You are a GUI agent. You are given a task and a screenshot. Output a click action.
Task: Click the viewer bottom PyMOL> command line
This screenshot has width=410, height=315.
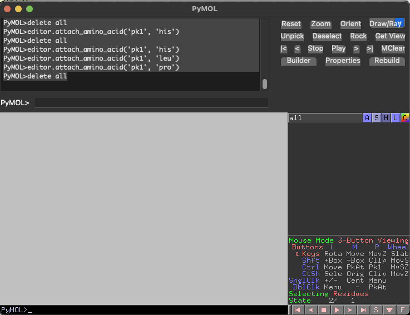pos(144,310)
